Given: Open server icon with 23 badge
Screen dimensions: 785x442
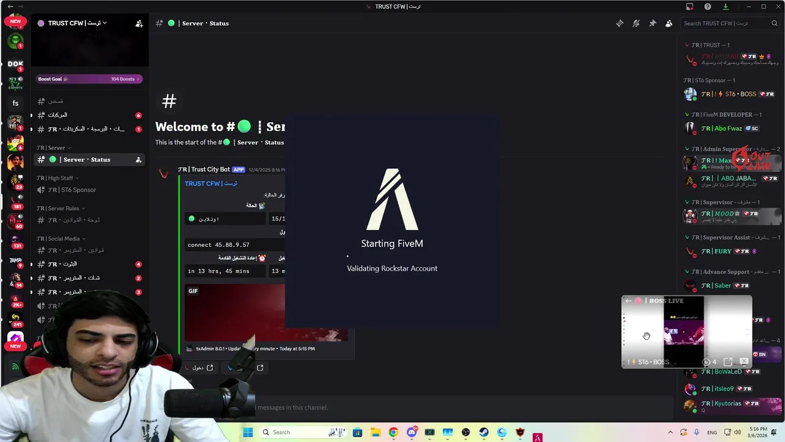Looking at the screenshot, I should click(x=15, y=181).
